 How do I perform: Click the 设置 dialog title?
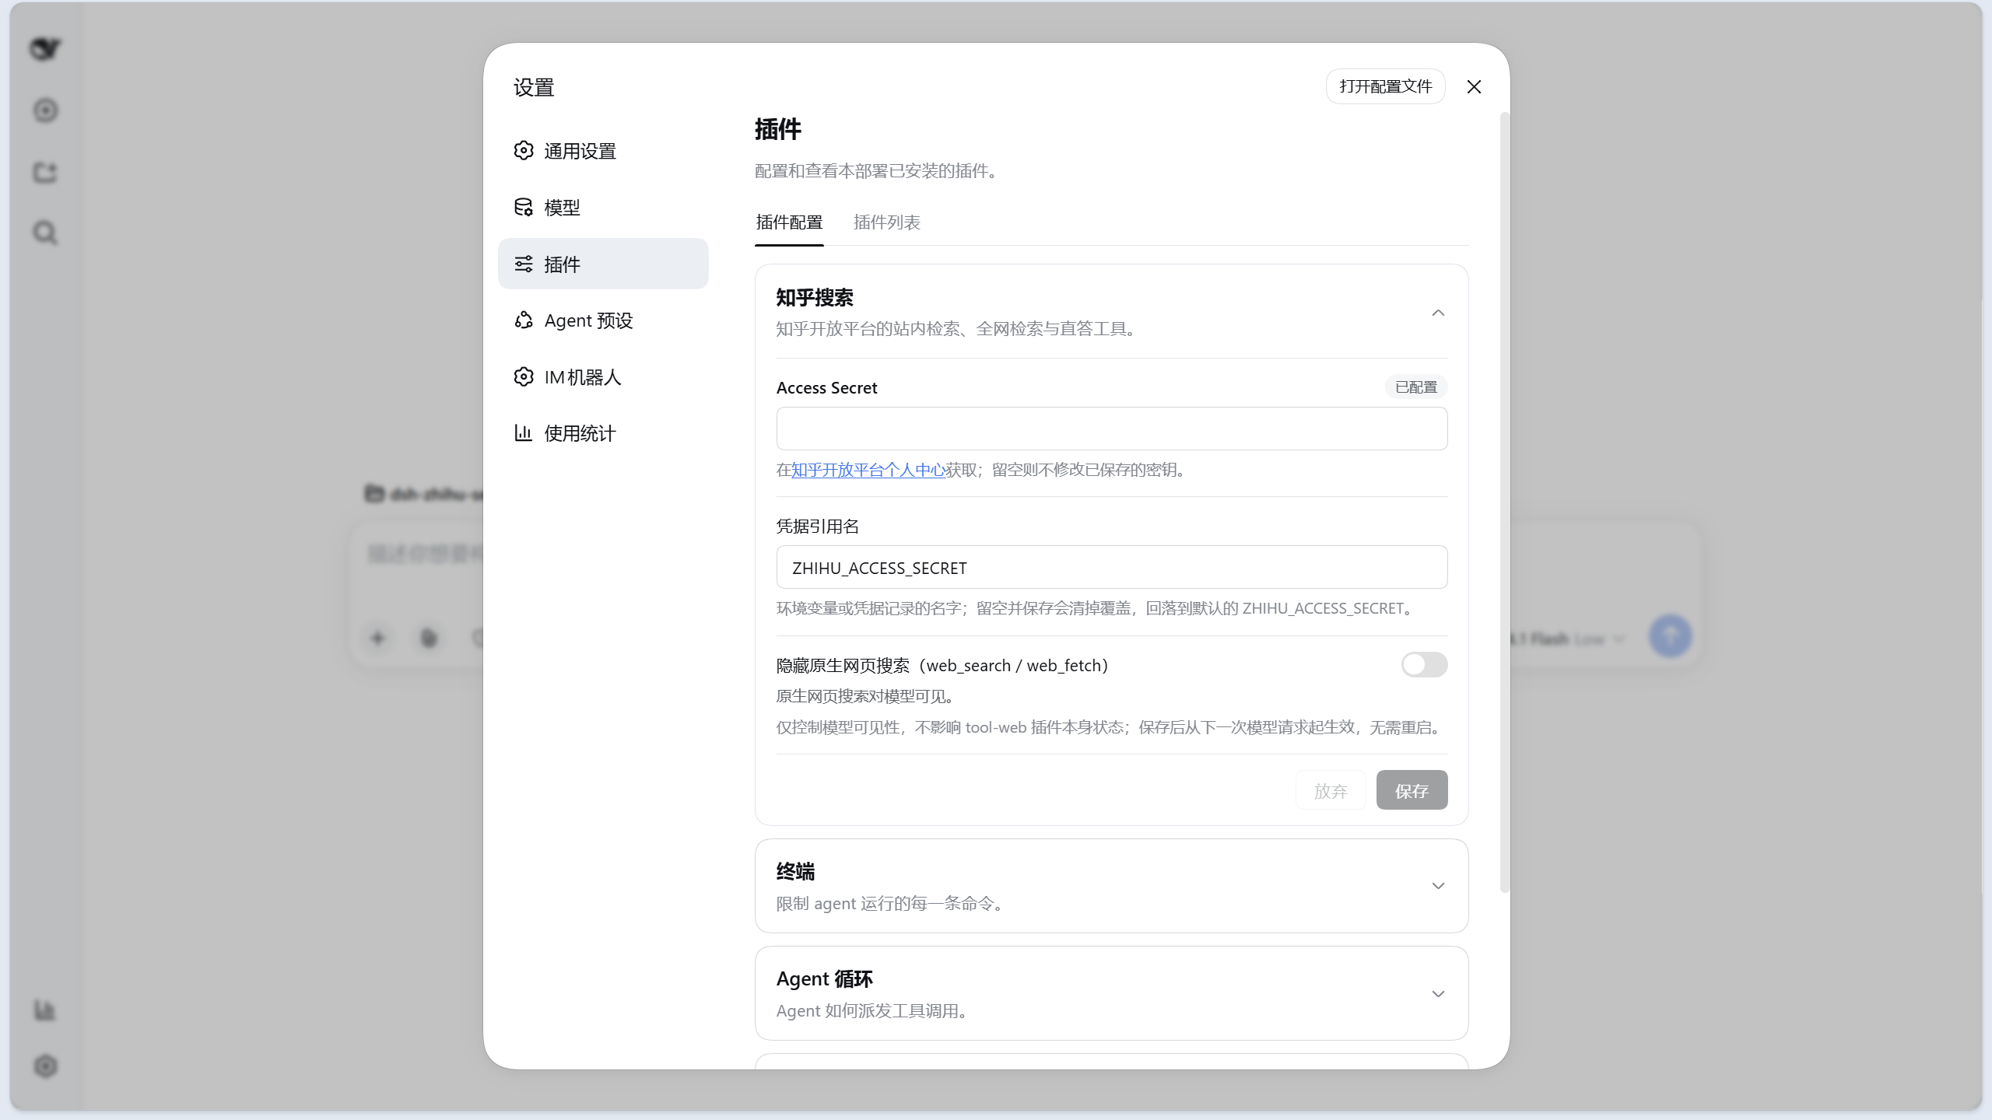tap(534, 87)
